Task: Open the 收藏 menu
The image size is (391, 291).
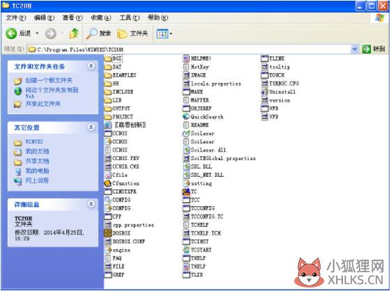Action: pyautogui.click(x=100, y=17)
